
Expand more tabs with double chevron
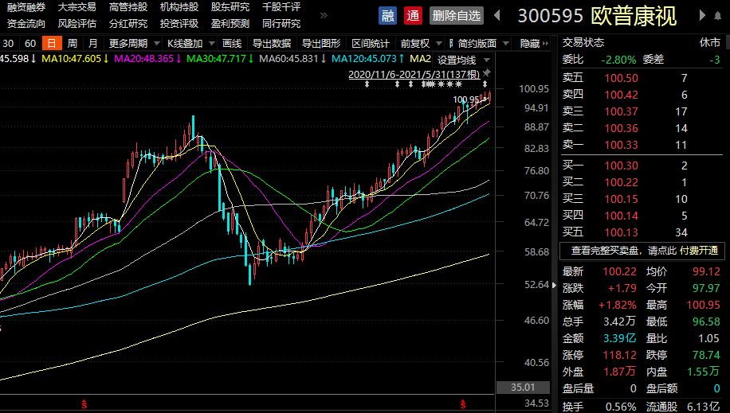324,15
